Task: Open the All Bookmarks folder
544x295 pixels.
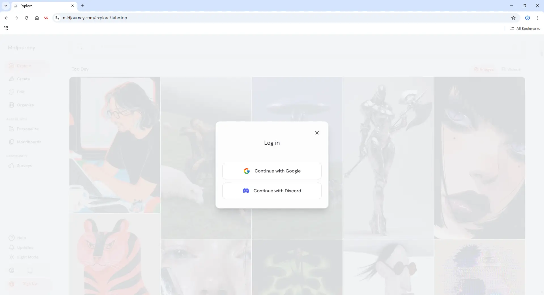Action: pyautogui.click(x=525, y=28)
